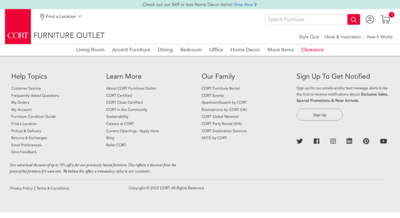
Task: Open the Pinterest social icon
Action: [366, 141]
